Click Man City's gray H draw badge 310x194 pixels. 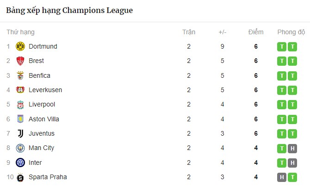click(x=292, y=148)
